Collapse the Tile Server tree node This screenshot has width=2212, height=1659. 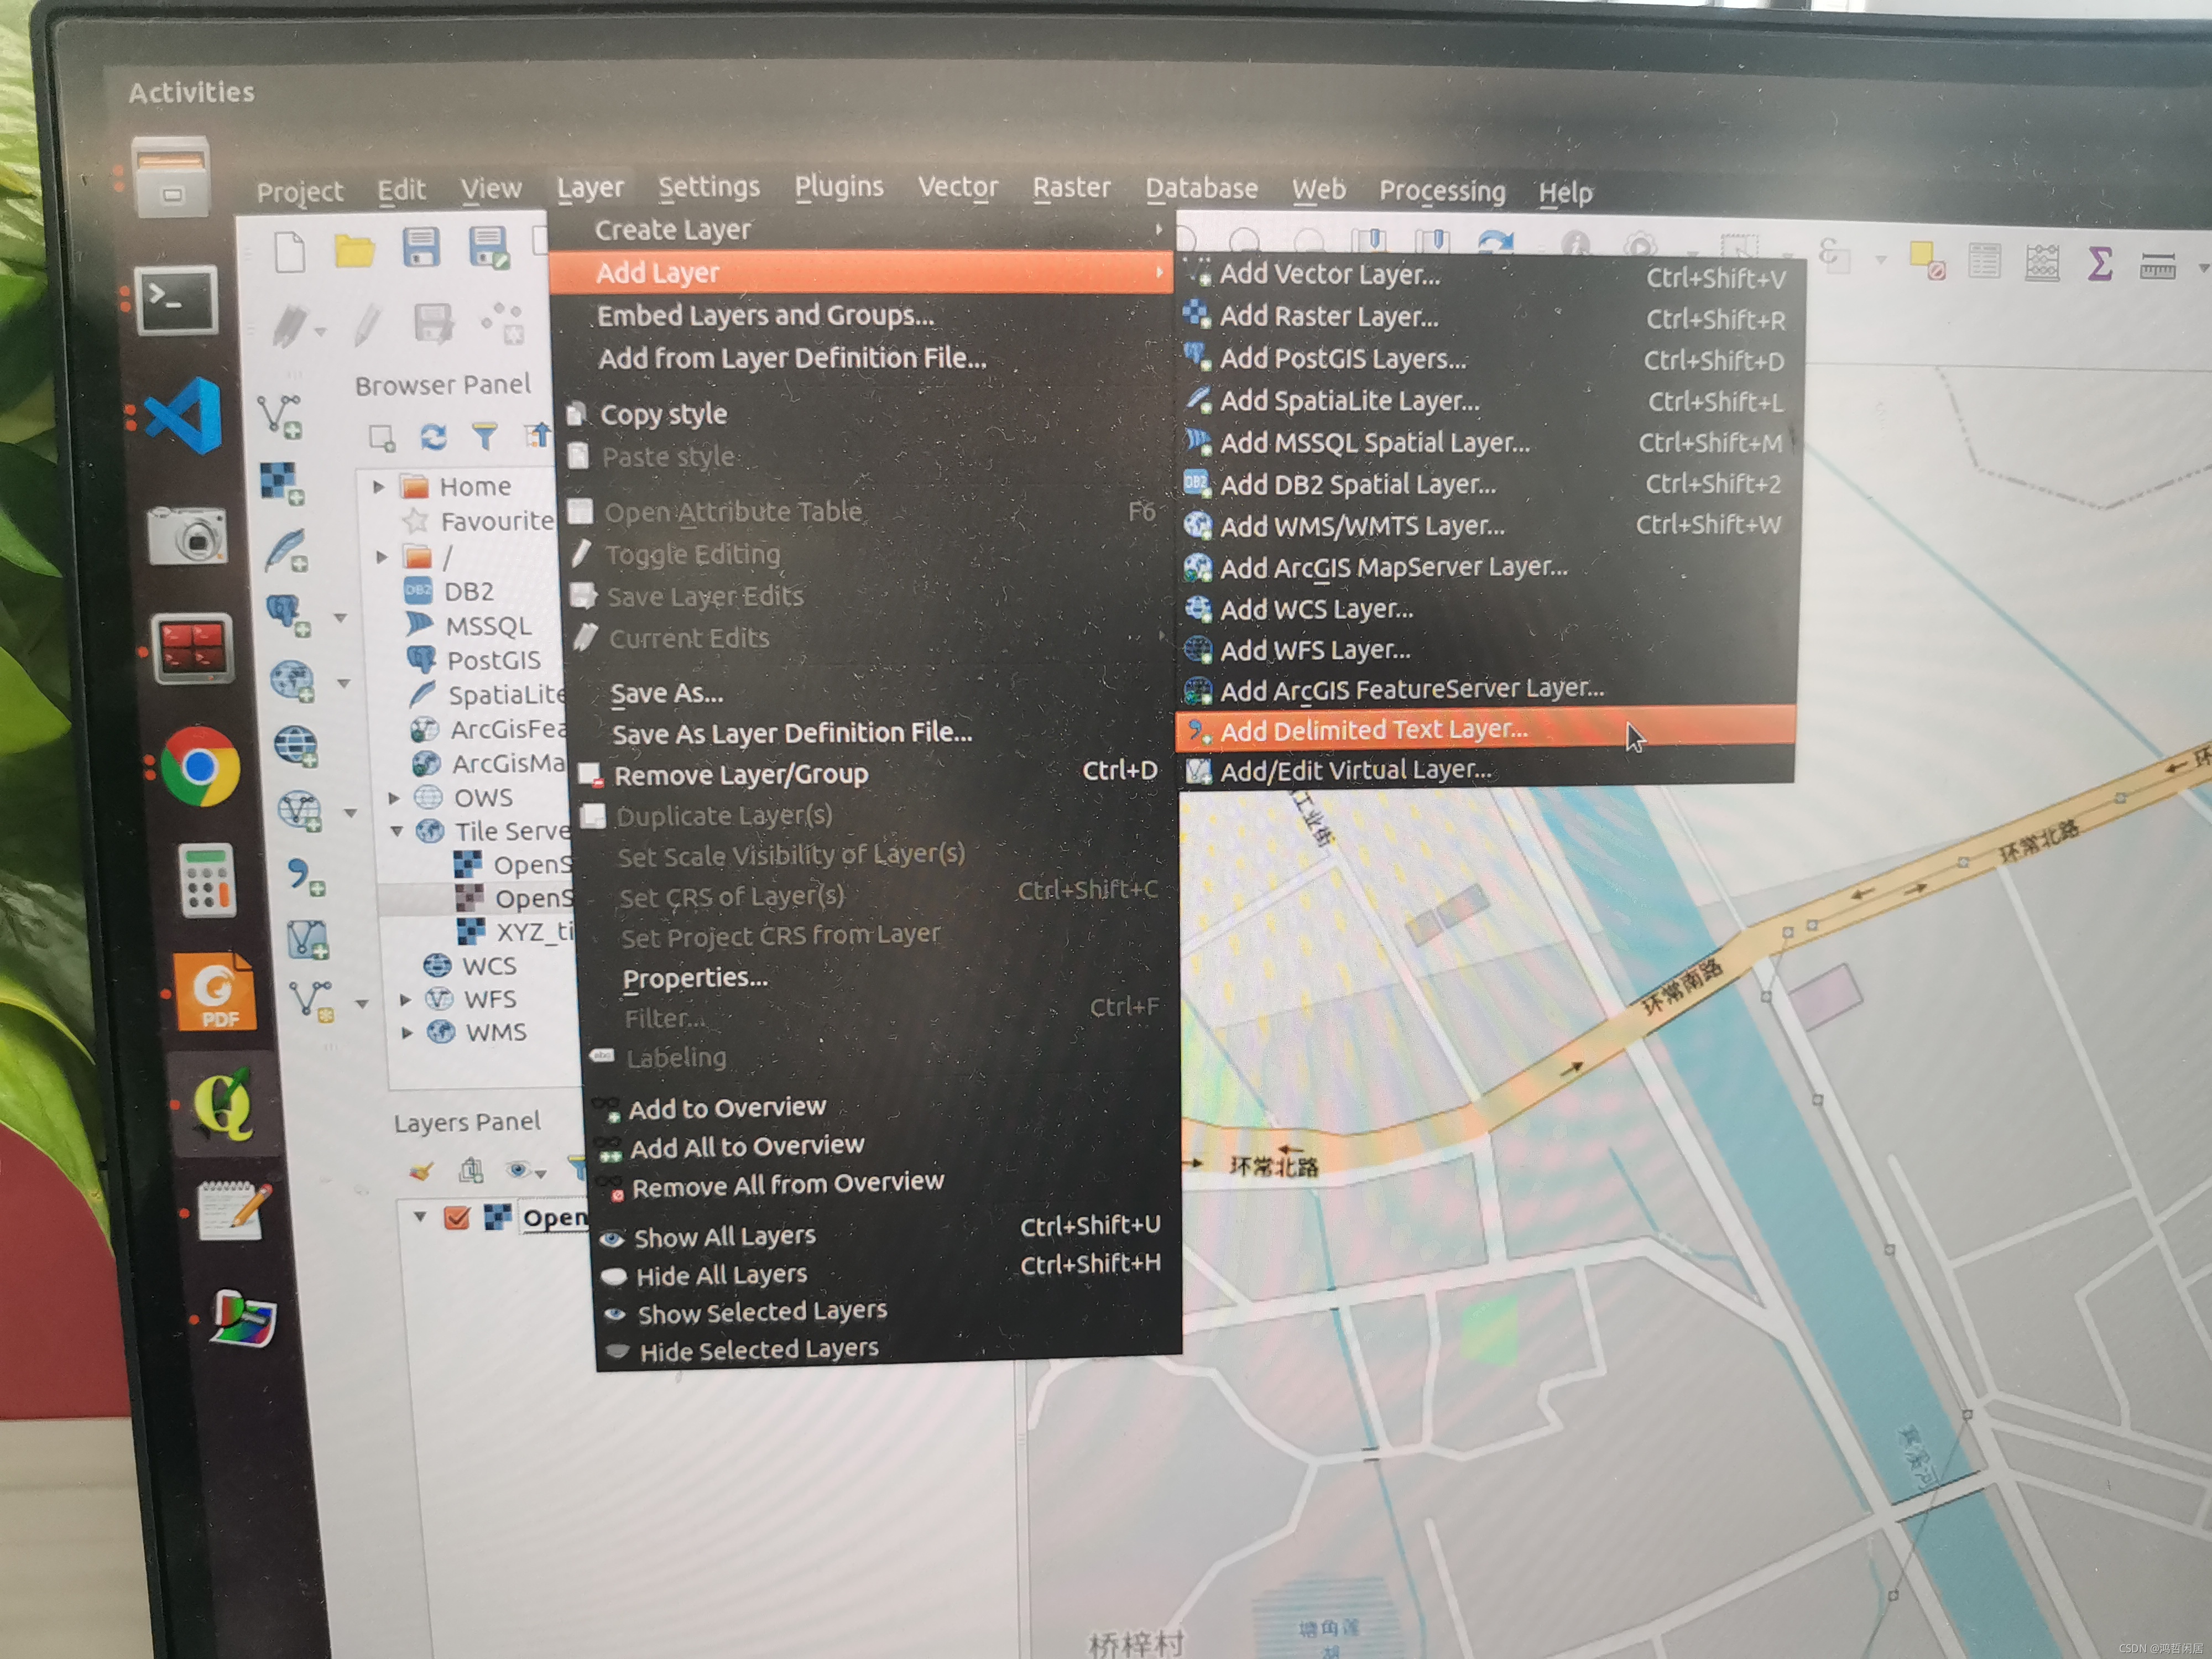pyautogui.click(x=397, y=831)
